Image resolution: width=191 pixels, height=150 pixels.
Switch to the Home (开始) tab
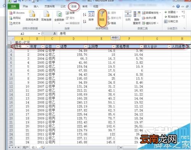pos(25,6)
